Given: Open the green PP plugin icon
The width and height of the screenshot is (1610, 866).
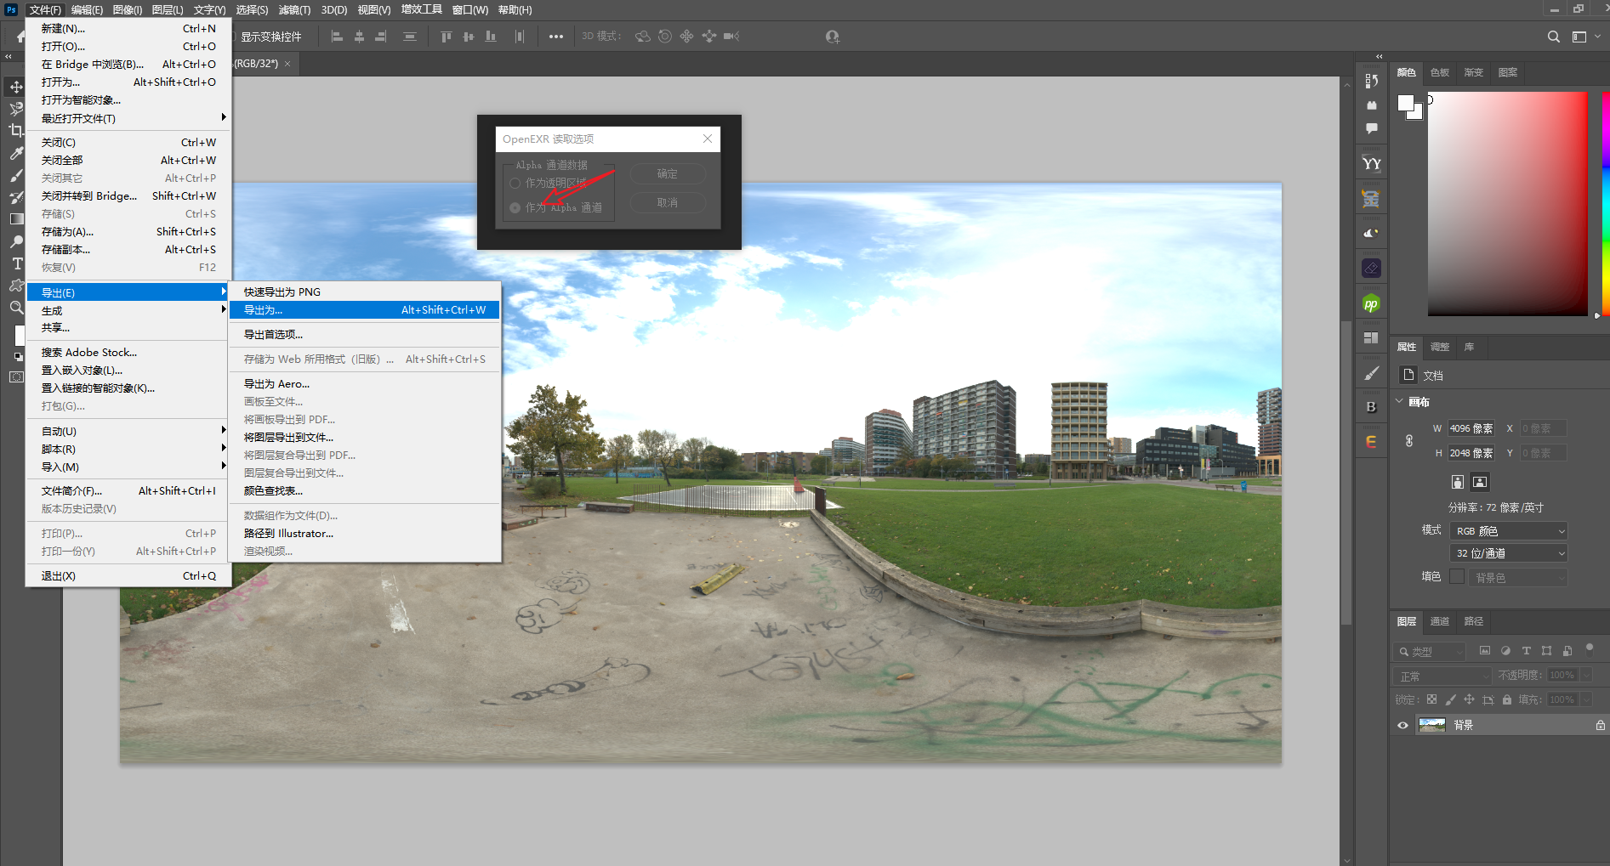Looking at the screenshot, I should (x=1371, y=304).
